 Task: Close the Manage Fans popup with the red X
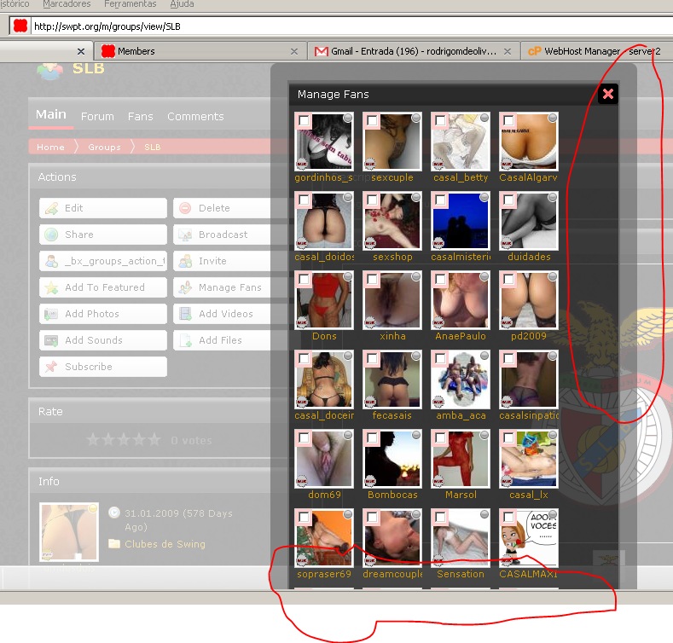pos(608,94)
